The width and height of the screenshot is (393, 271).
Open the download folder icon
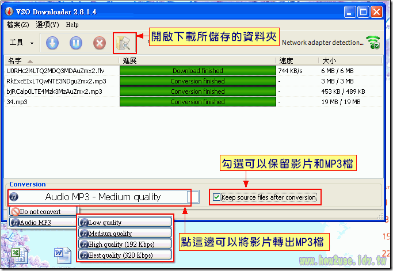click(123, 43)
